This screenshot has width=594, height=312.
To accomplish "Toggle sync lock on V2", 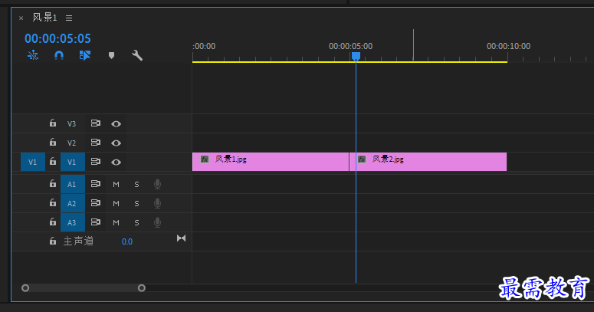I will click(x=96, y=143).
